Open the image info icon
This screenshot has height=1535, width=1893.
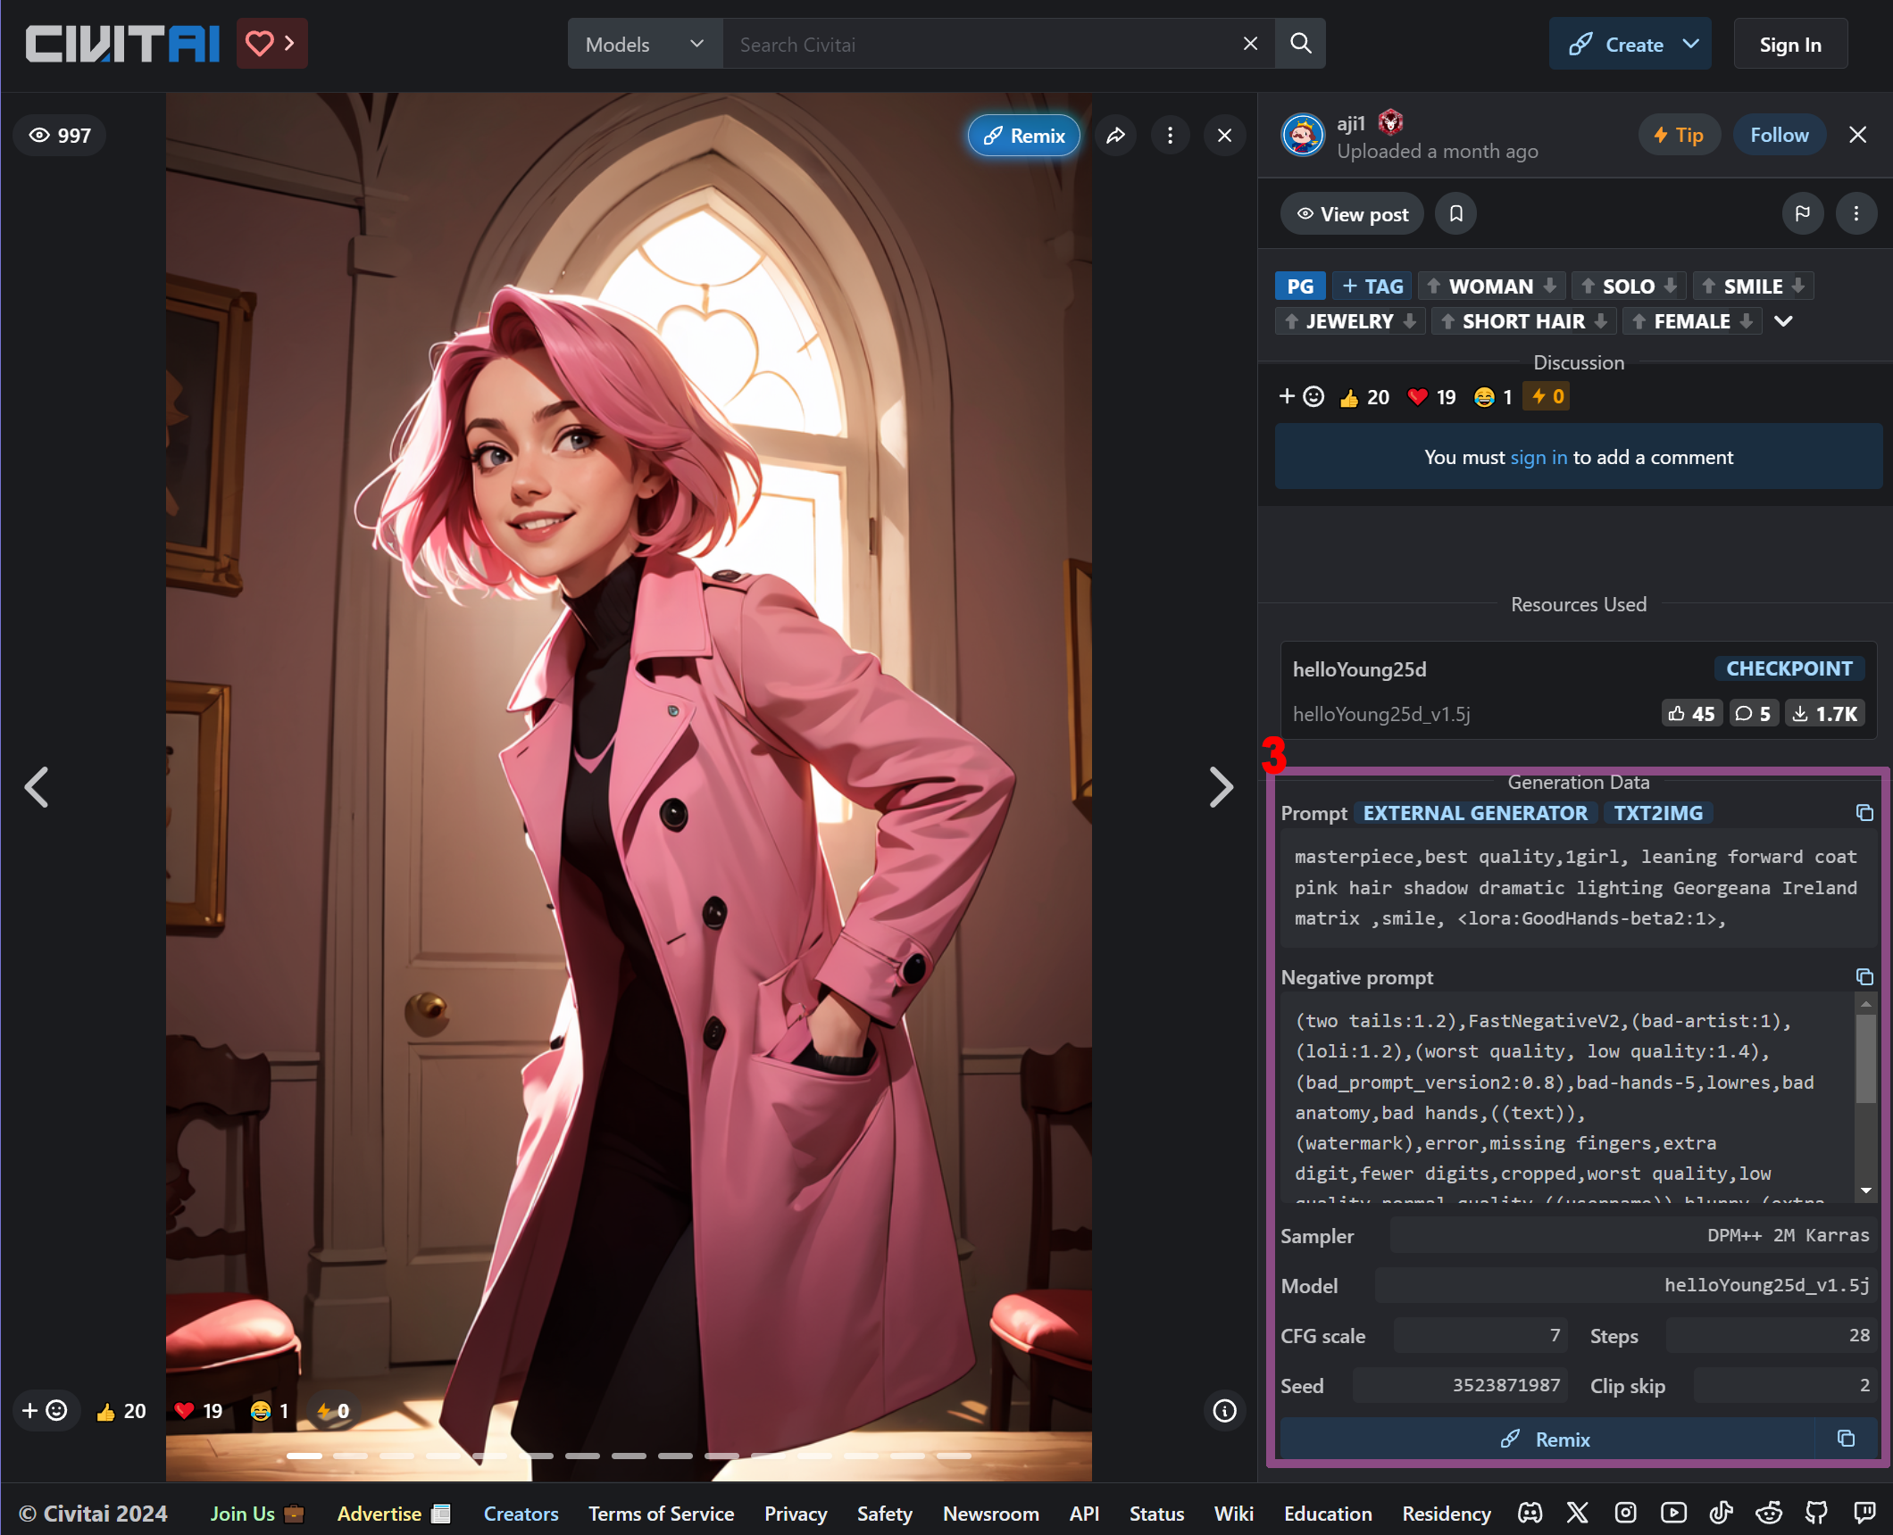(x=1224, y=1411)
